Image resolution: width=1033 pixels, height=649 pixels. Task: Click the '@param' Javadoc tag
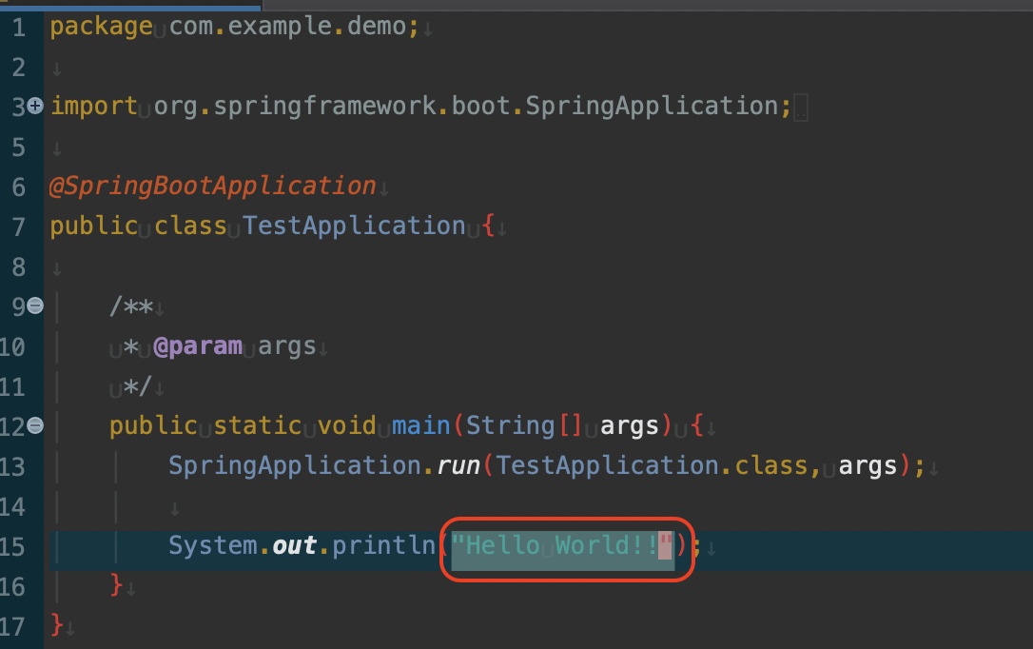[198, 346]
